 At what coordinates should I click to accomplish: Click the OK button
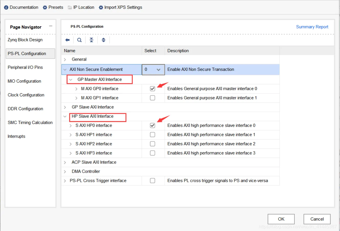[281, 219]
